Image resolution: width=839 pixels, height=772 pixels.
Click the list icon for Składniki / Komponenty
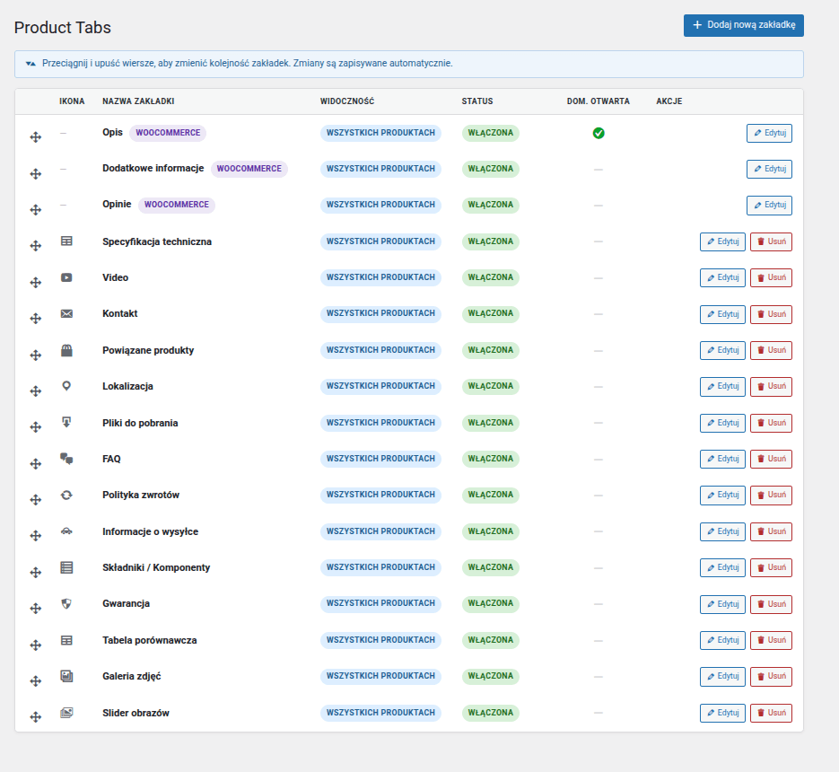[66, 567]
